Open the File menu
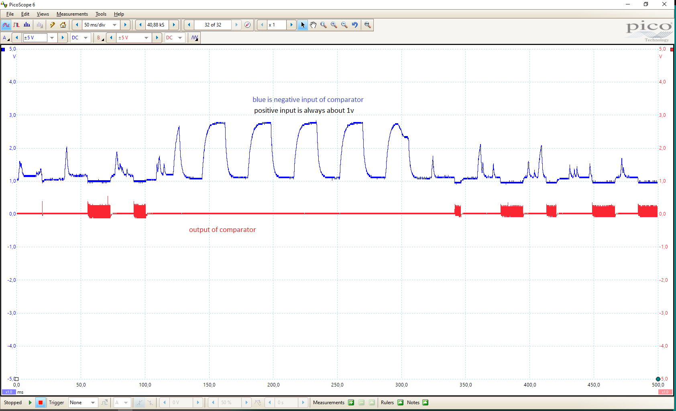The image size is (676, 411). coord(10,14)
